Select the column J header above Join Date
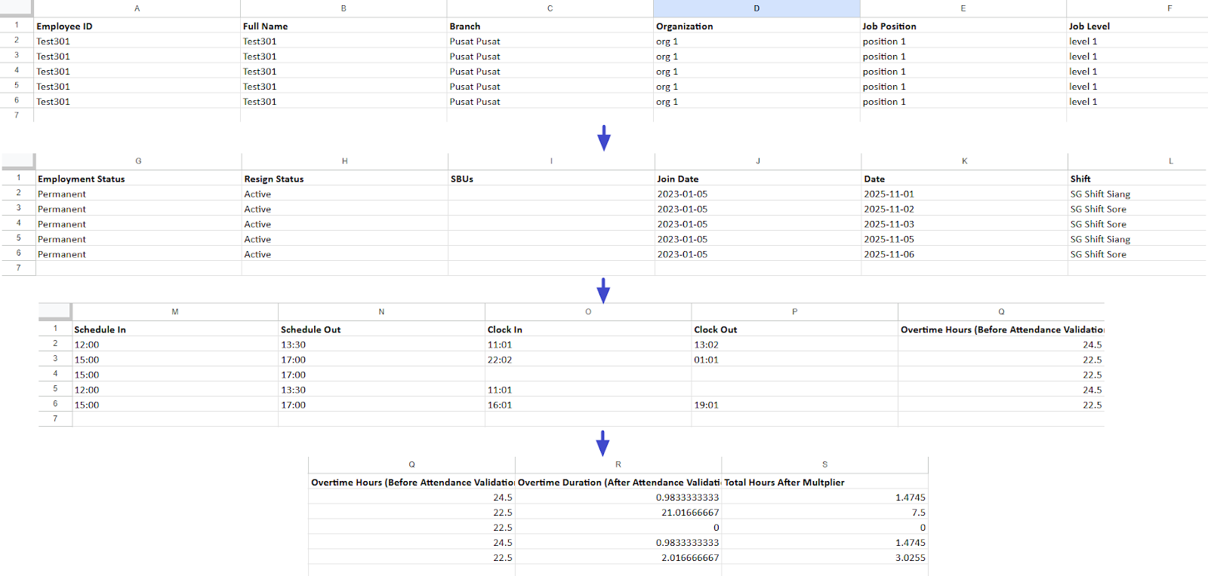The width and height of the screenshot is (1208, 576). tap(758, 161)
